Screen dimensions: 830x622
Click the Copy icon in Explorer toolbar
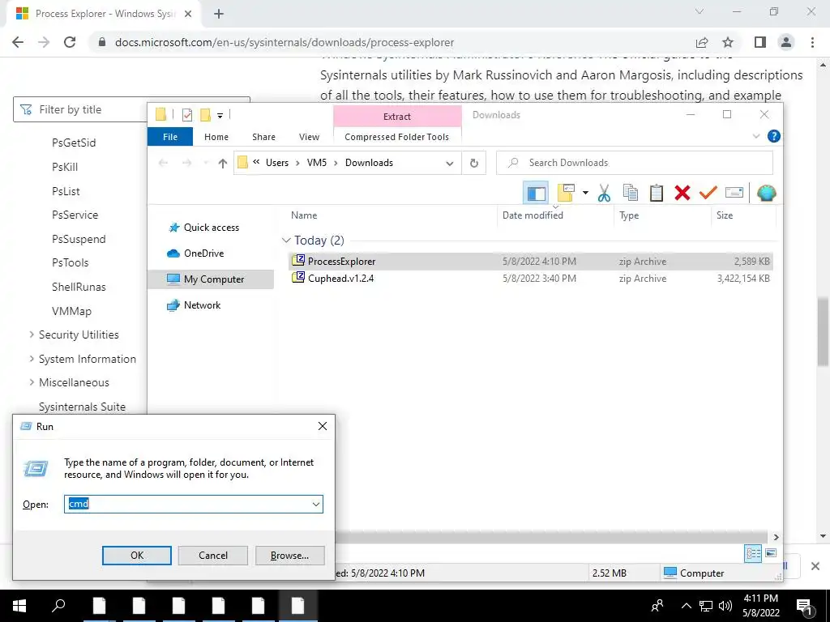630,193
